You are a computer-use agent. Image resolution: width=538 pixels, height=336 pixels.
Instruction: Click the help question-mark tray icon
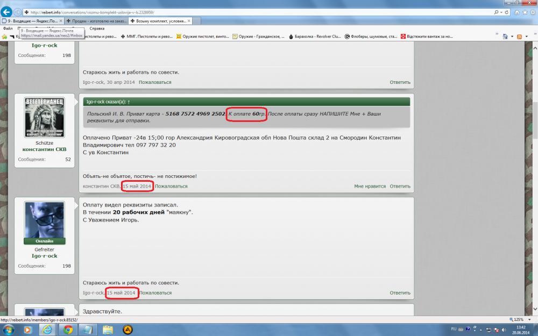[x=468, y=329]
